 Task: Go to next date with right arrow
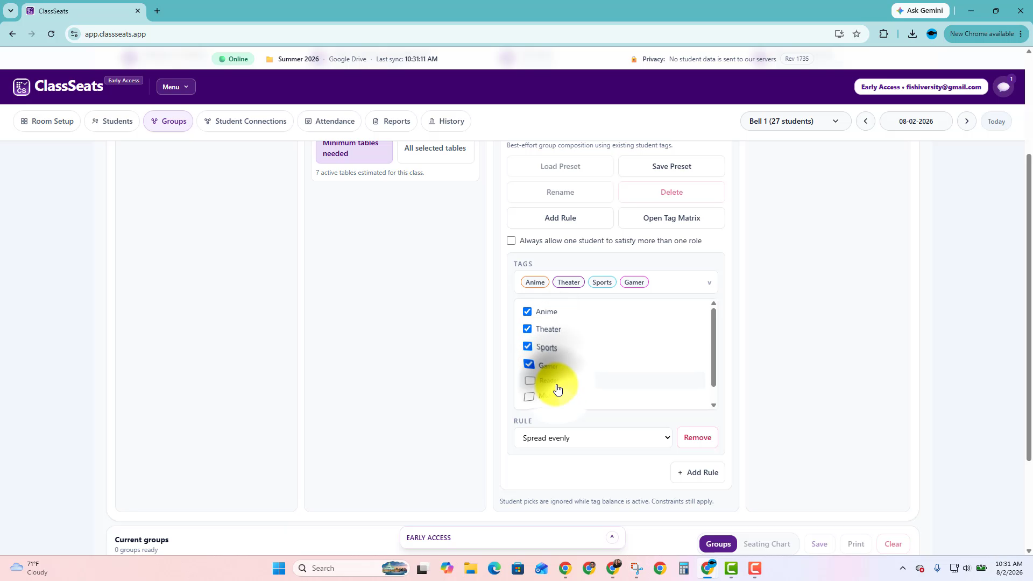click(x=967, y=121)
